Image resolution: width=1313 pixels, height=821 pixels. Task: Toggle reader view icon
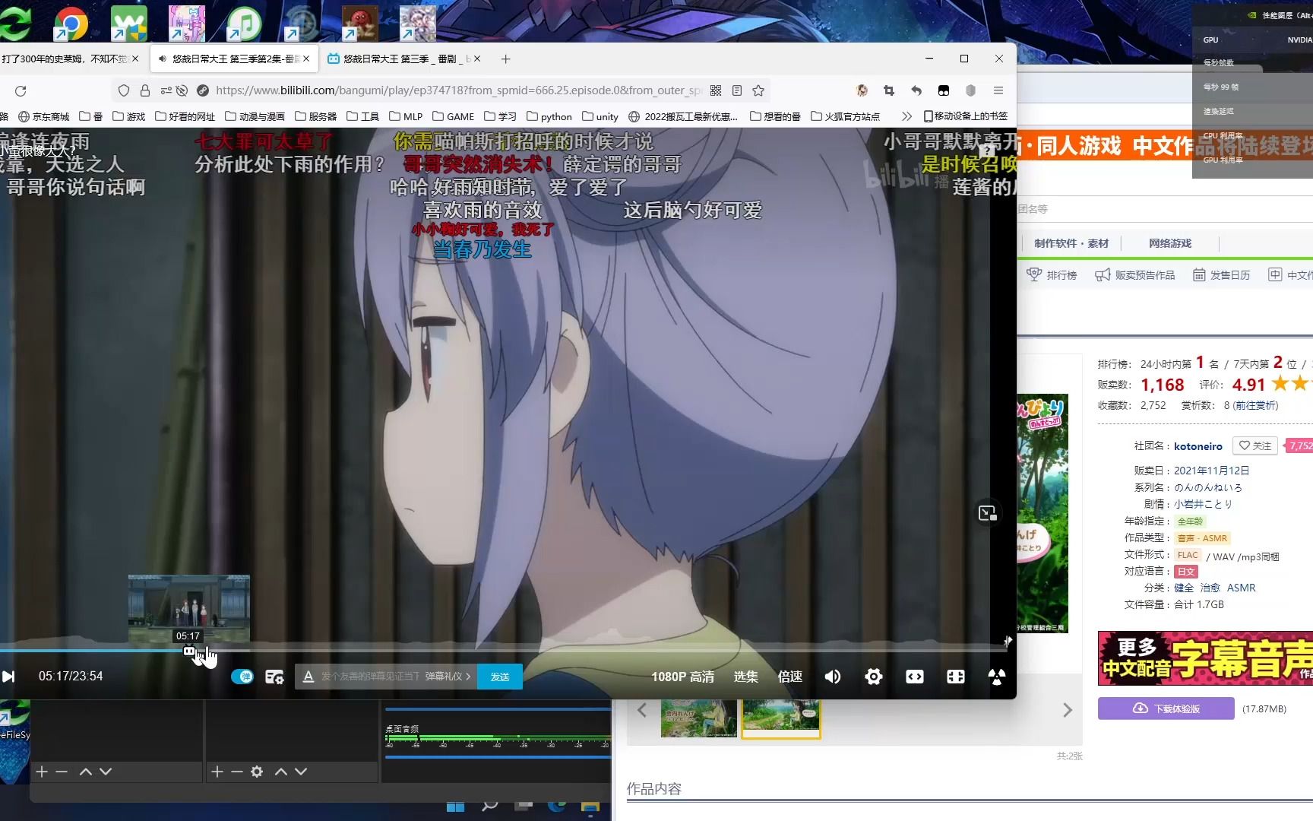[737, 90]
